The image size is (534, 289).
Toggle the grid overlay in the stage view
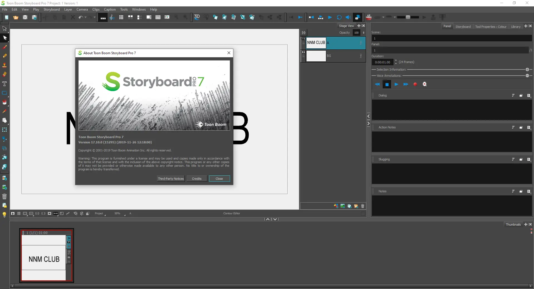click(19, 213)
